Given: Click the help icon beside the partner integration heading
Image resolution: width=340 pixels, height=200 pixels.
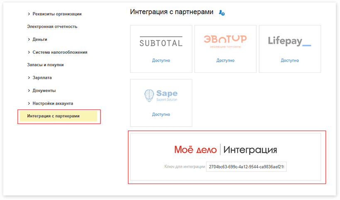Looking at the screenshot, I should [222, 13].
